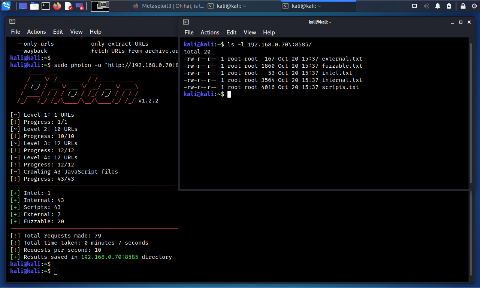Open File menu in front terminal
Viewport: 480px width, 288px height.
189,33
